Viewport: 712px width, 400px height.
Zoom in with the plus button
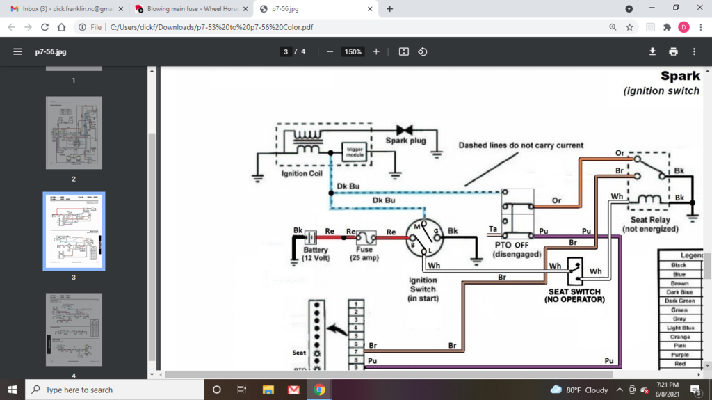(376, 52)
